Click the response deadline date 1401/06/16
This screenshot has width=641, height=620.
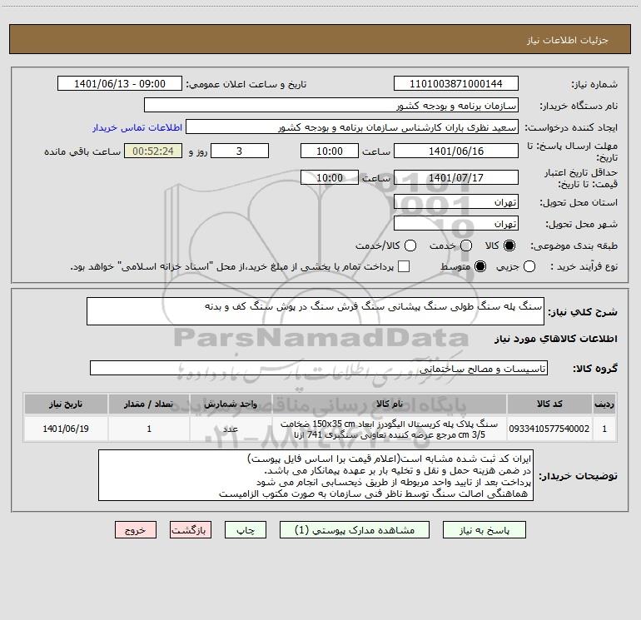pos(456,151)
